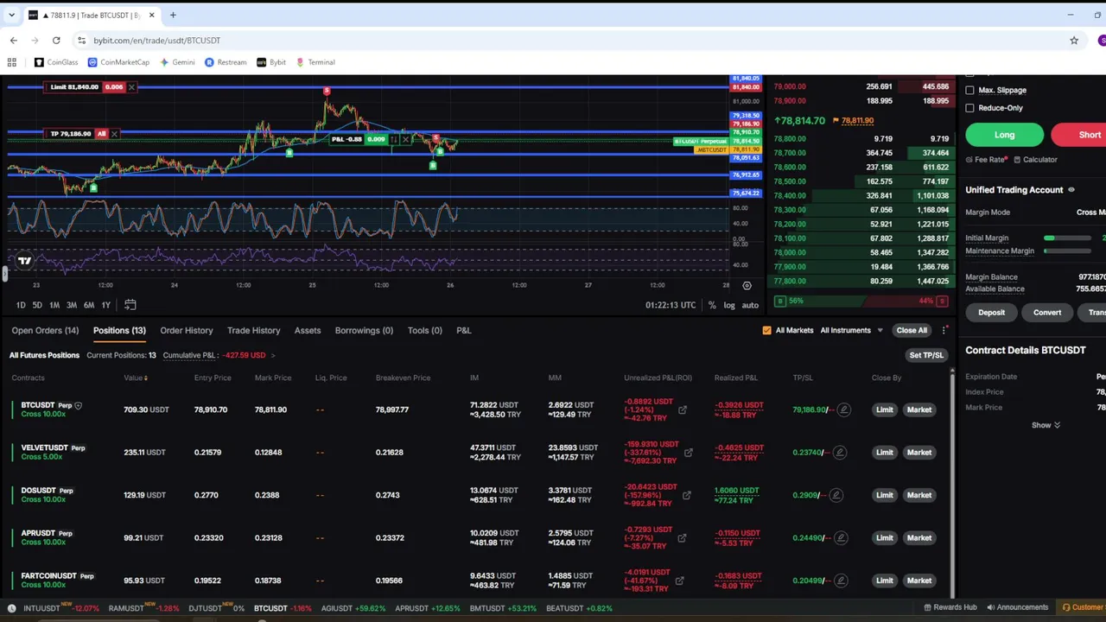1106x622 pixels.
Task: Open a new browser tab
Action: [x=173, y=15]
